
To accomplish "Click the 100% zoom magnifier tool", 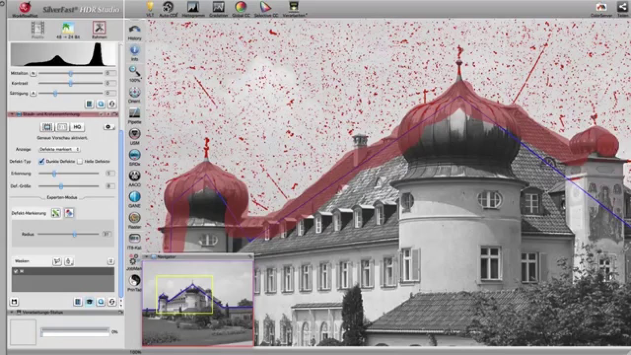I will (x=135, y=73).
